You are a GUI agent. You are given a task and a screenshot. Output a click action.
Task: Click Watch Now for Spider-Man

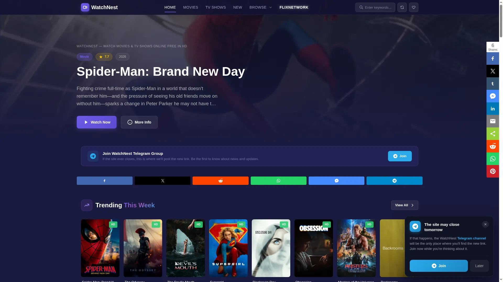(x=97, y=122)
